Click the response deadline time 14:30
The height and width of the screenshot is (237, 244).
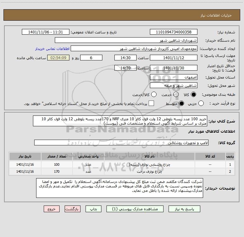click(x=125, y=58)
